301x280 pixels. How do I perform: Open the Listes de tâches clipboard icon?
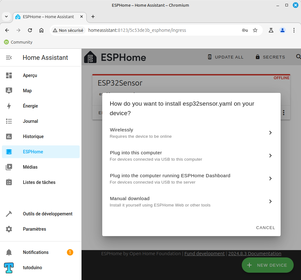pyautogui.click(x=9, y=182)
